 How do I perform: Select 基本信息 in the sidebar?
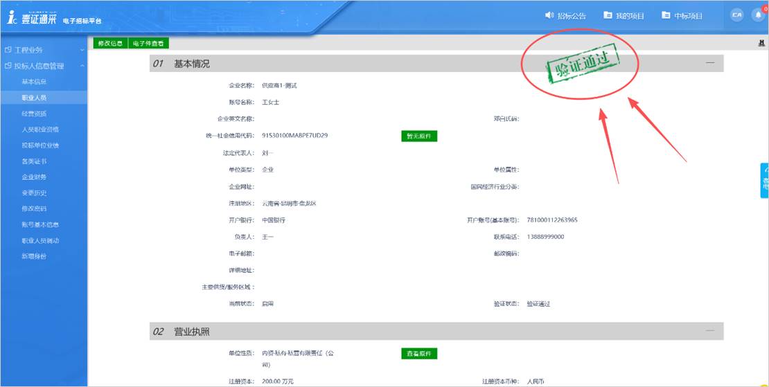(34, 82)
